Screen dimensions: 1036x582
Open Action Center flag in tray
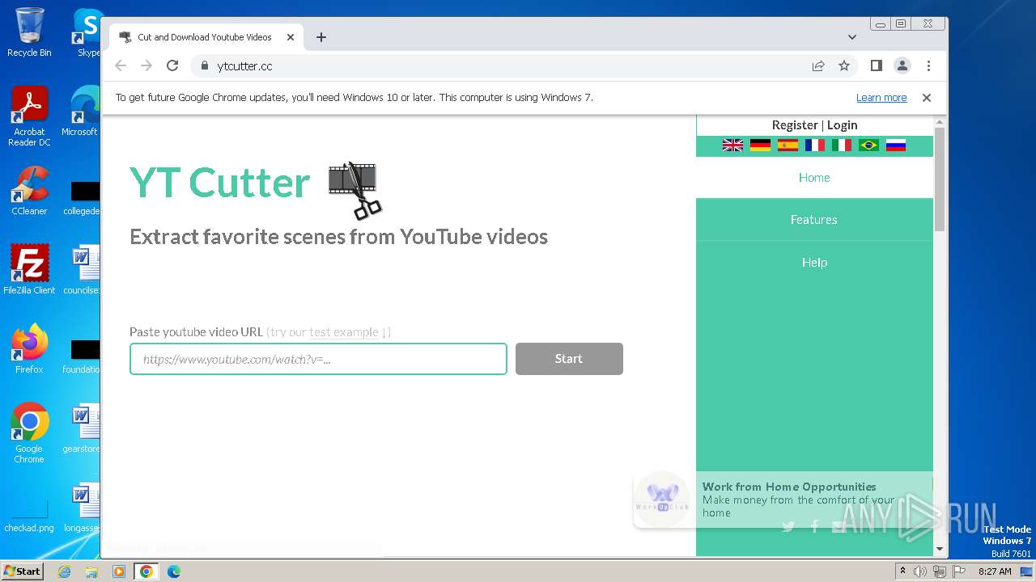pos(959,571)
